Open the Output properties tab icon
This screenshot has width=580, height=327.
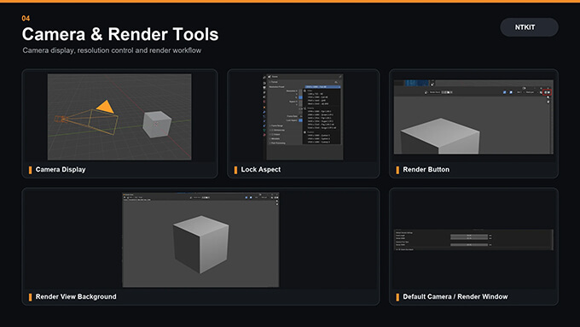coord(264,87)
